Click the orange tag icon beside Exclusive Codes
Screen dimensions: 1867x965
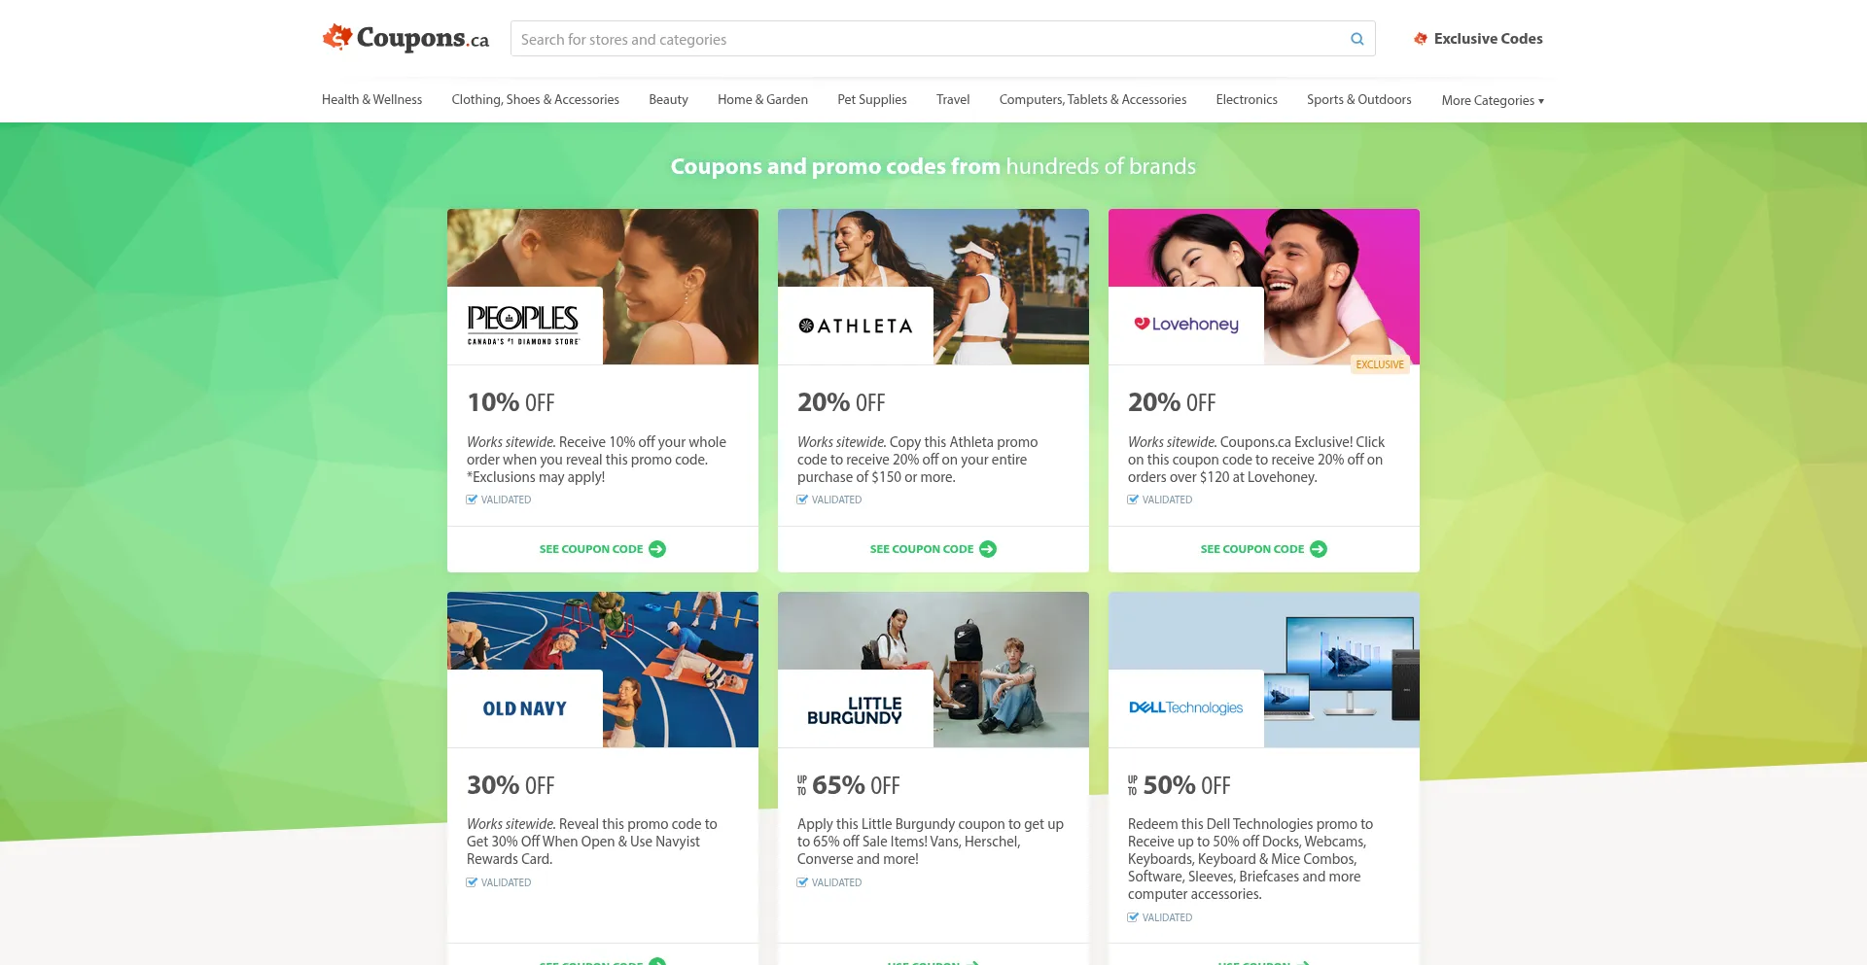click(x=1421, y=38)
